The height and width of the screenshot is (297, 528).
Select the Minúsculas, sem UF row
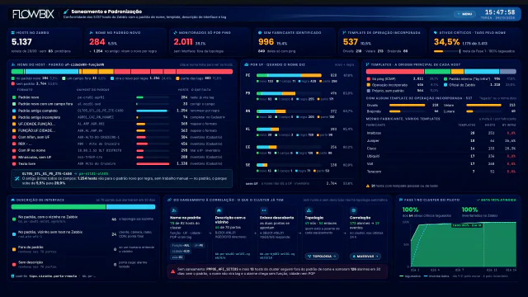[121, 157]
